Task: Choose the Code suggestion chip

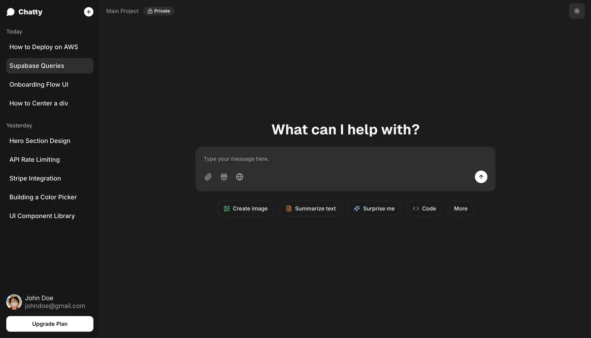Action: (x=424, y=208)
